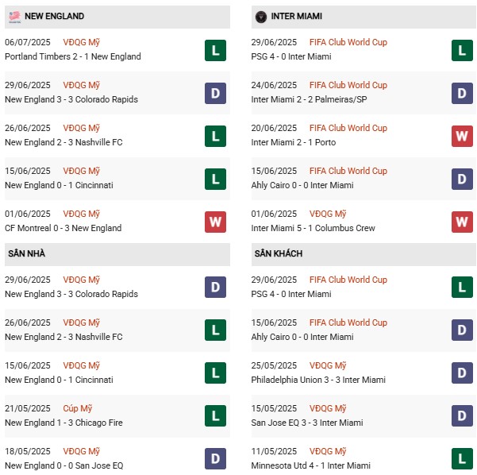This screenshot has height=475, width=477.
Task: Click the INTER MIAMI team heading
Action: point(296,17)
